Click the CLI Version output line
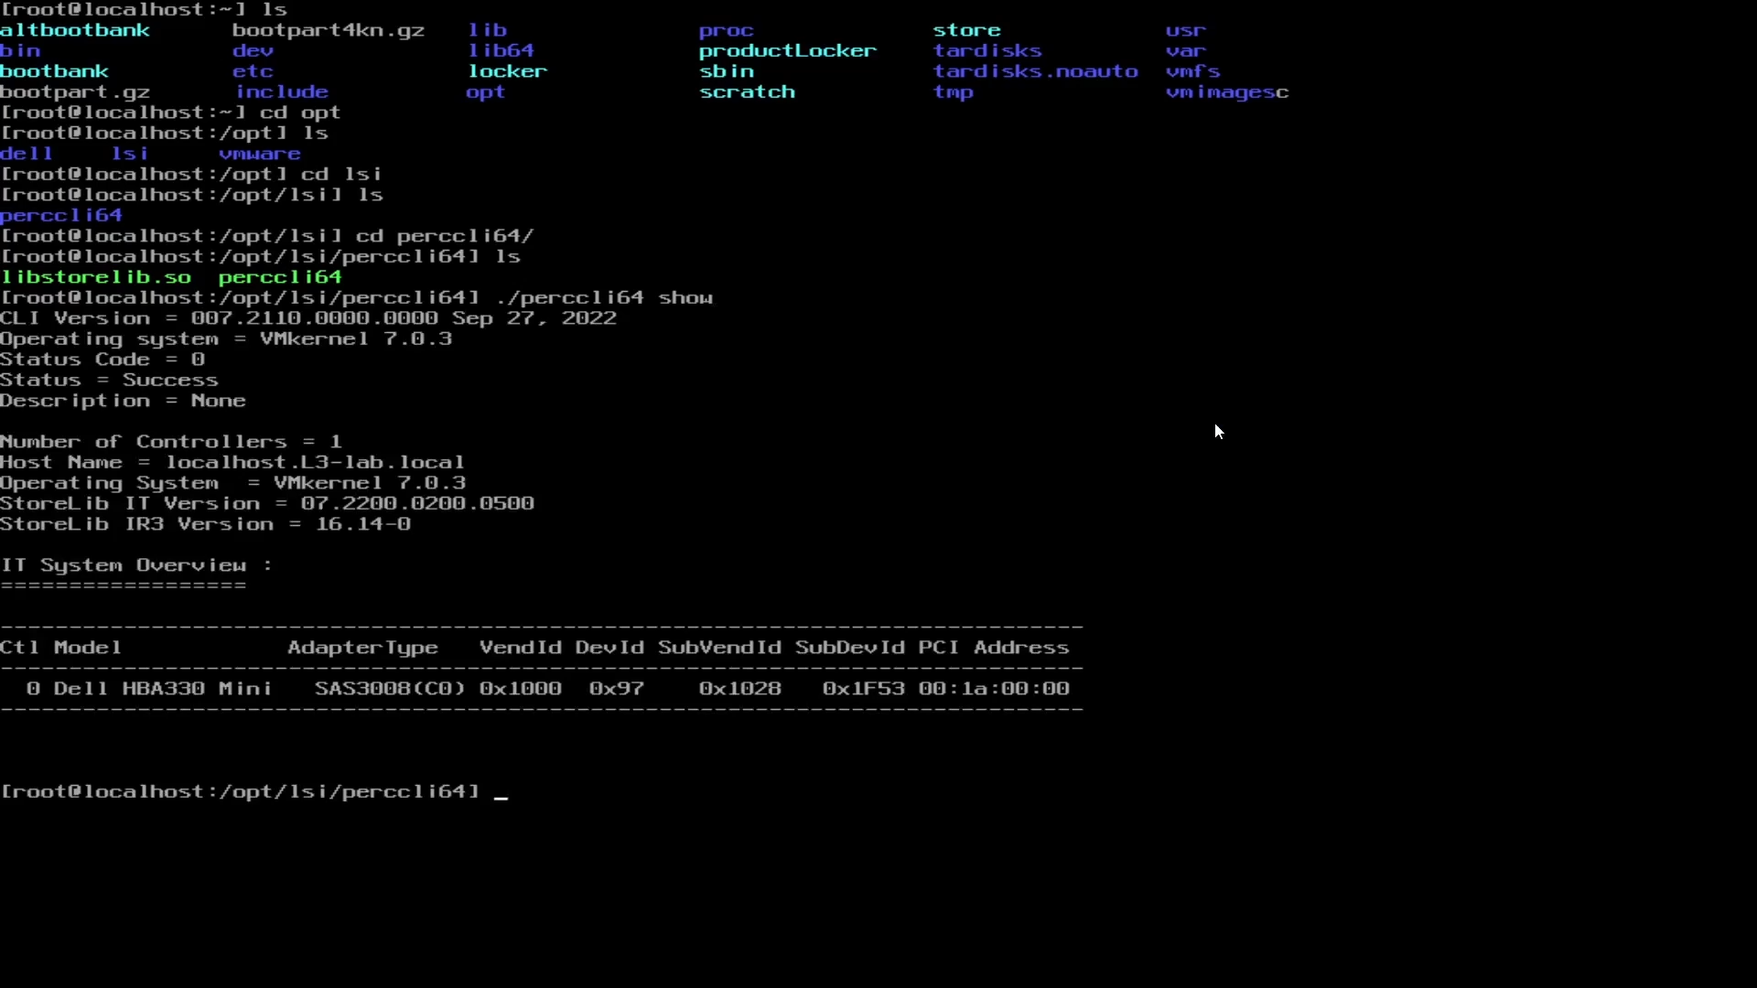The image size is (1757, 988). (308, 317)
